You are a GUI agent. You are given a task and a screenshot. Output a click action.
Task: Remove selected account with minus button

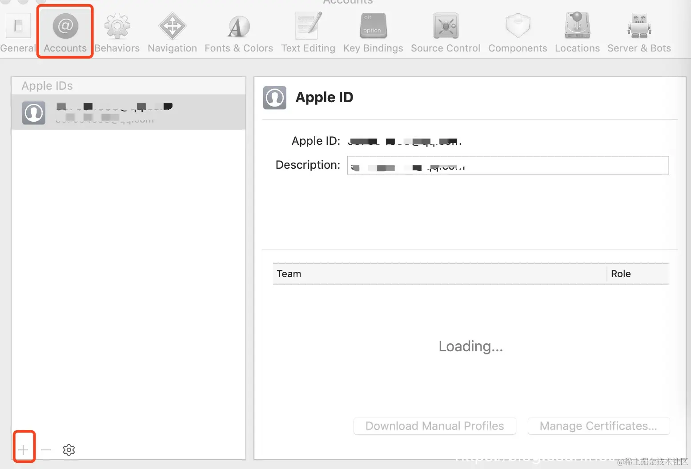[46, 450]
